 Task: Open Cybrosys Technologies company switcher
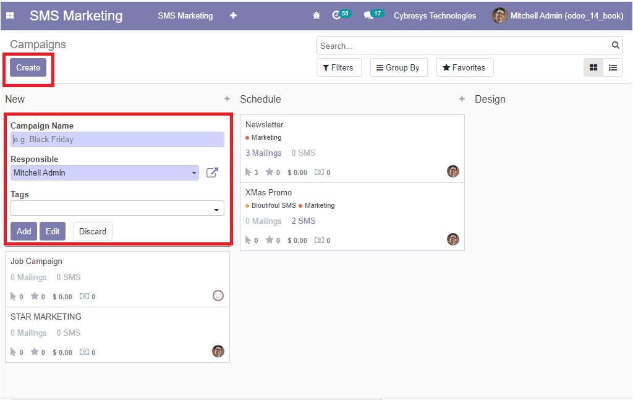pyautogui.click(x=435, y=15)
